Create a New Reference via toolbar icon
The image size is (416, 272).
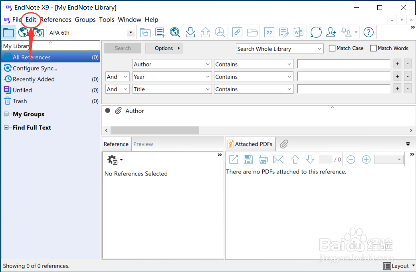coord(160,33)
